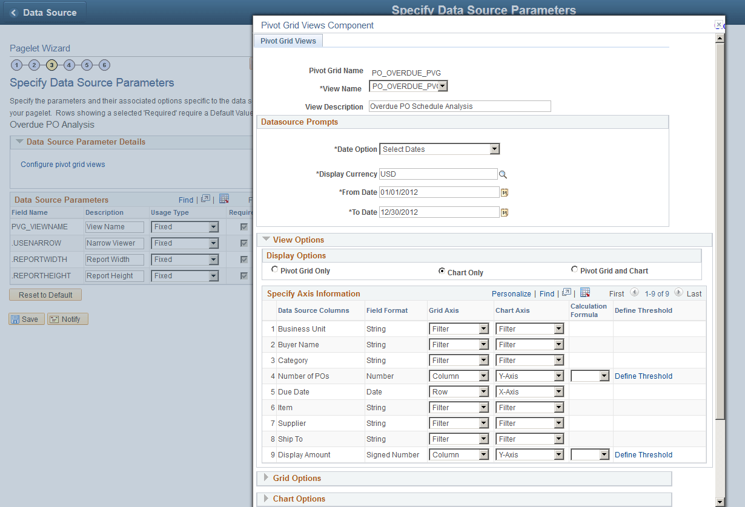Click the Save icon button
745x507 pixels.
coord(26,319)
